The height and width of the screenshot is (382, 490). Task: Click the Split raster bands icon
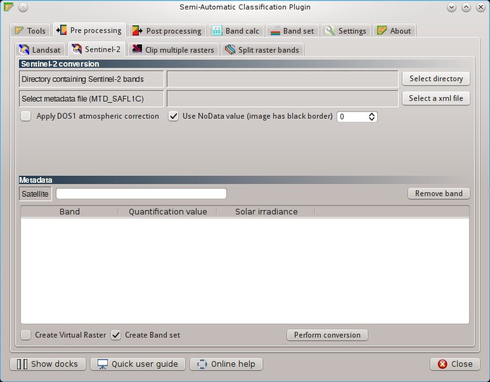point(230,49)
